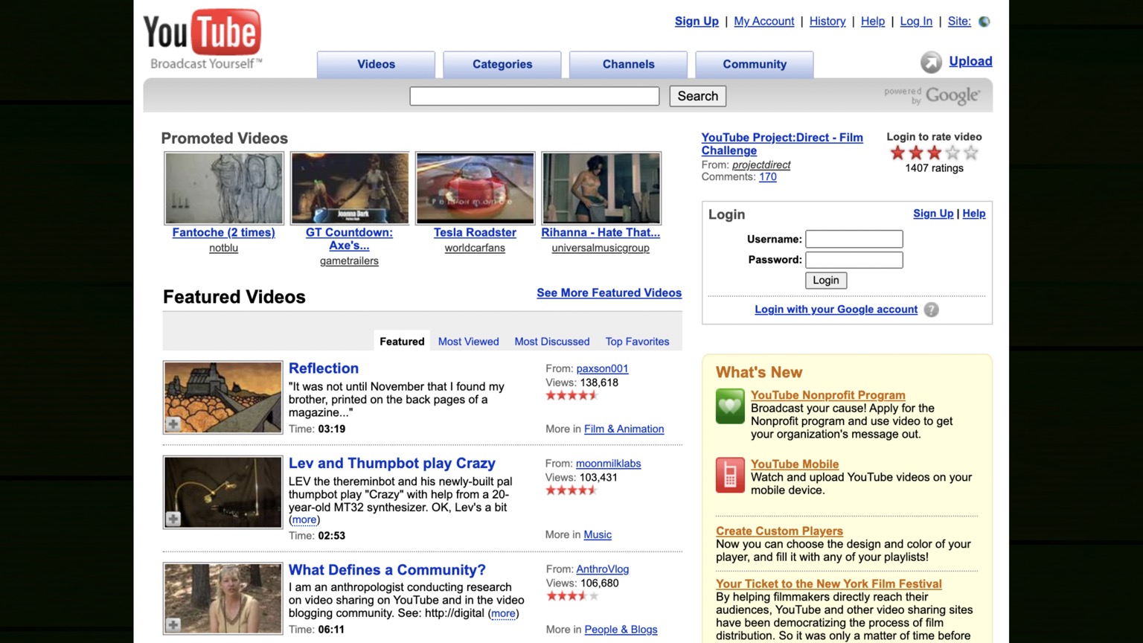Click the Google account login help icon
The image size is (1143, 643).
(x=931, y=310)
